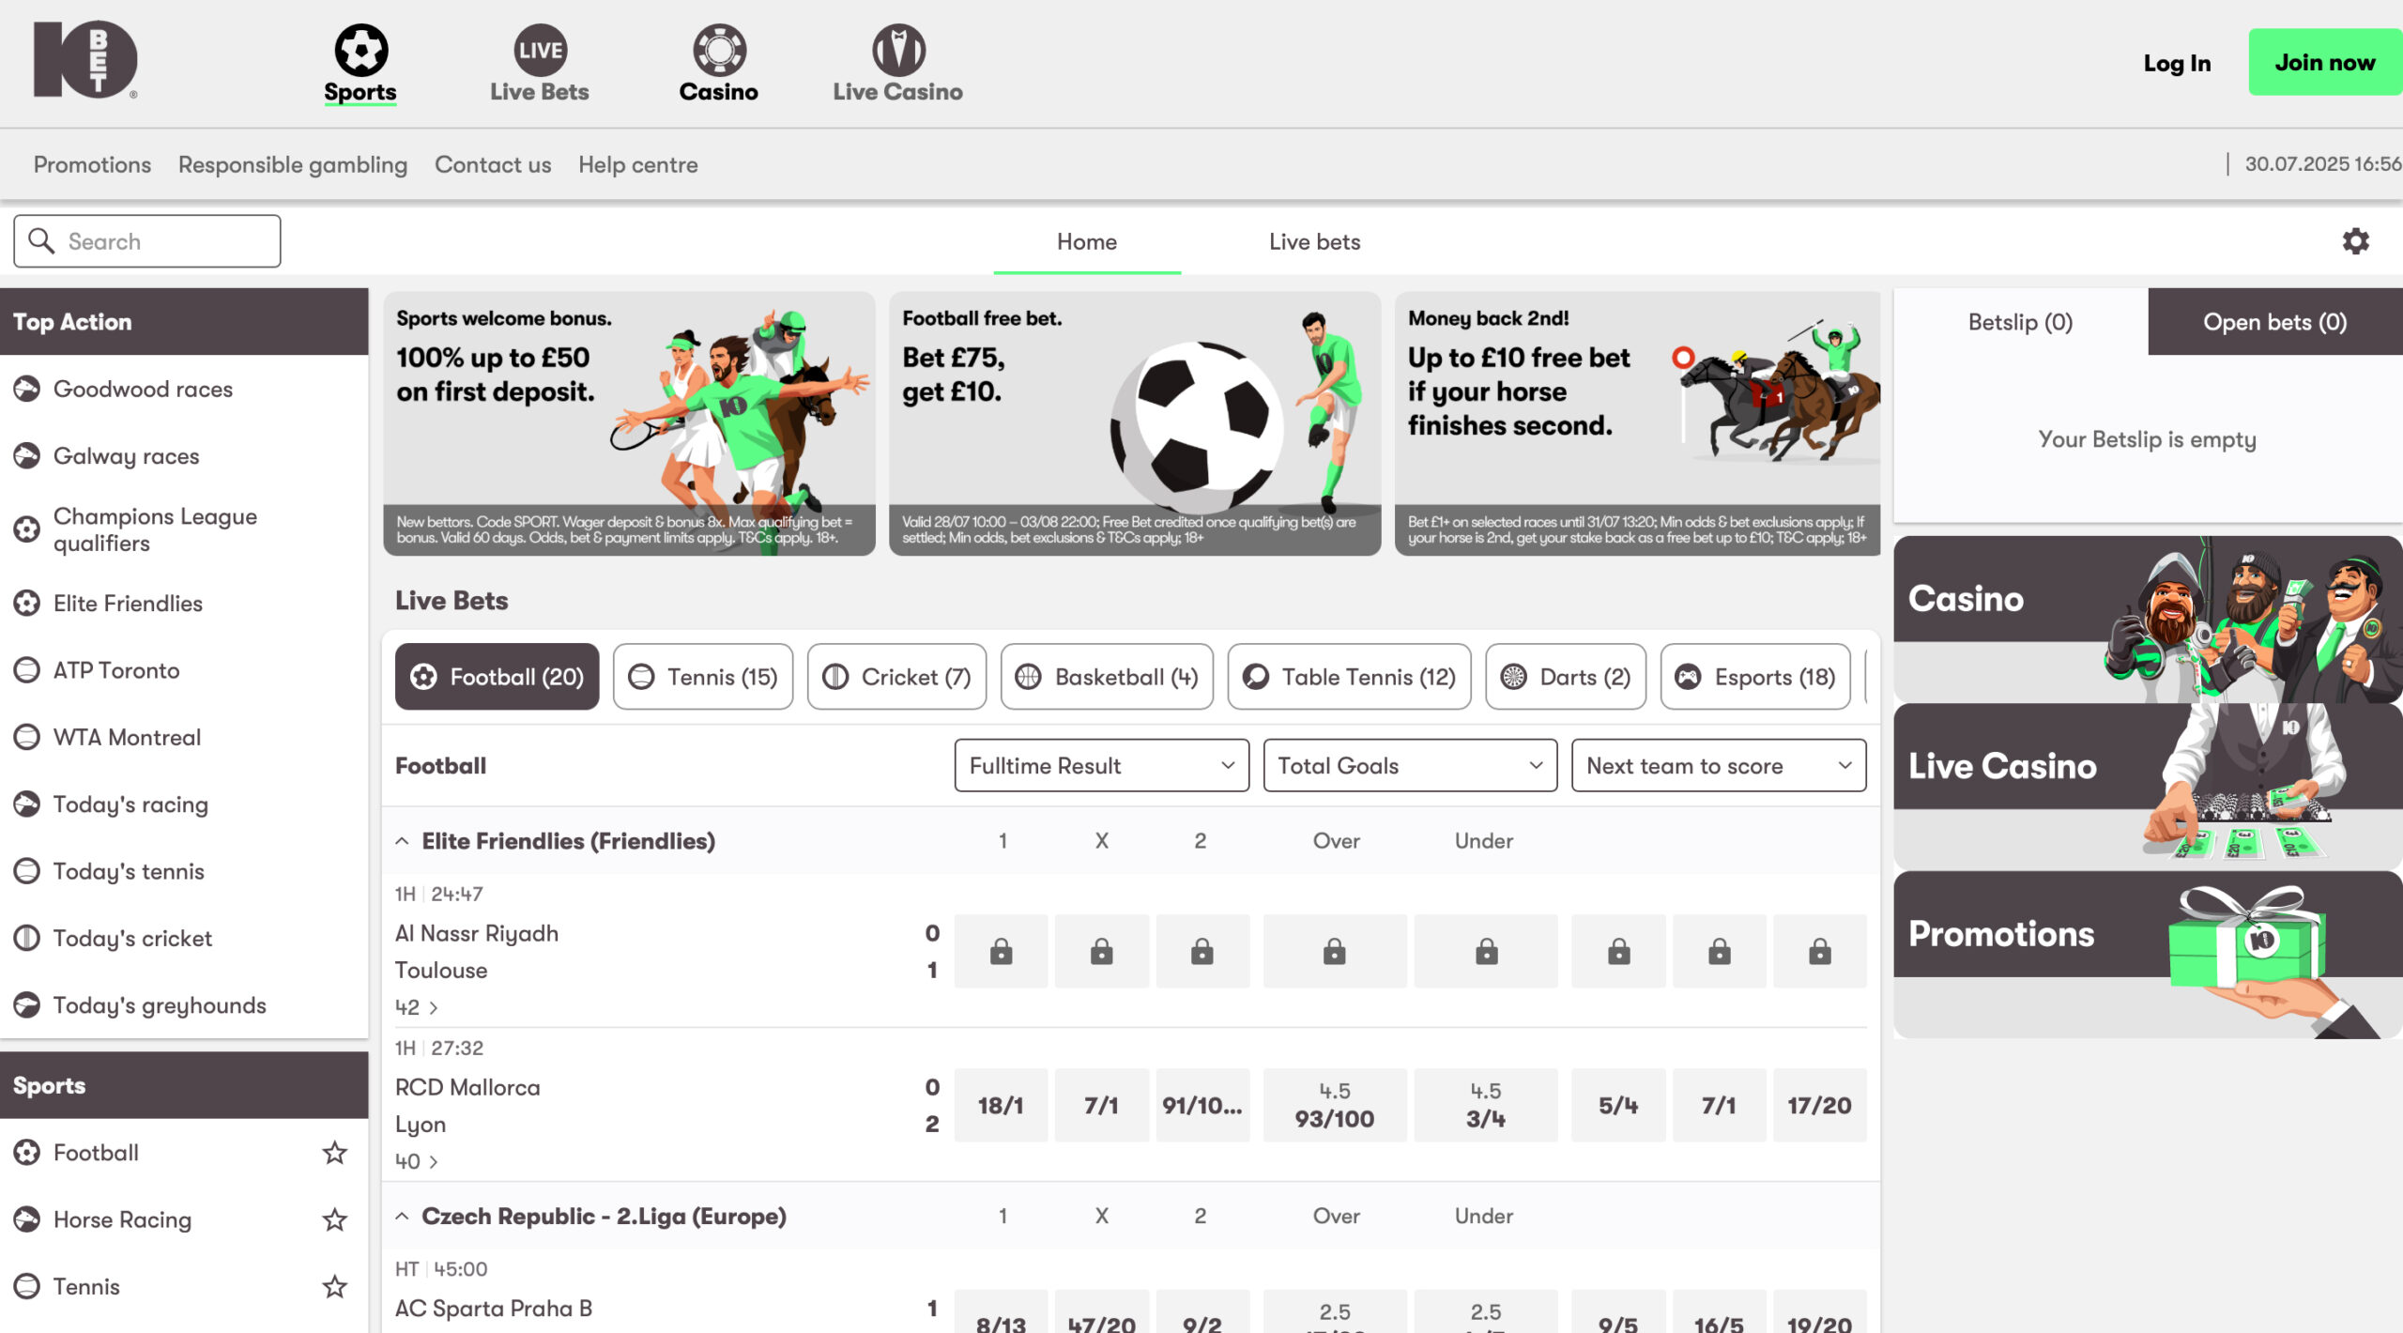The width and height of the screenshot is (2403, 1333).
Task: Open the Live Casino promo card
Action: tap(2148, 786)
